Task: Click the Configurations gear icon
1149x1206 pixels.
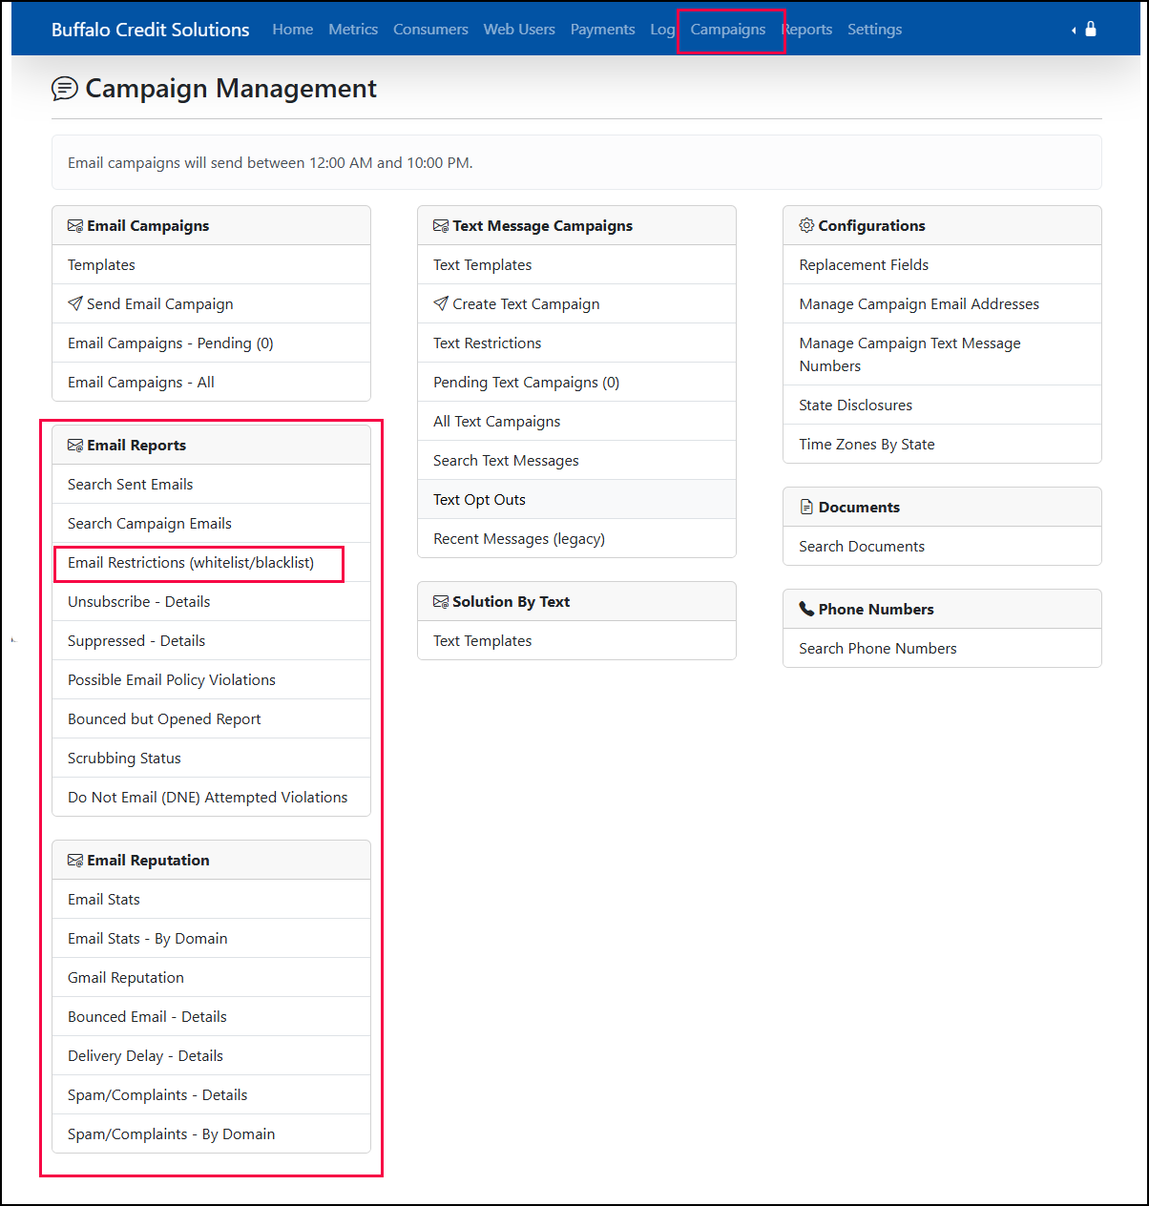Action: (806, 225)
